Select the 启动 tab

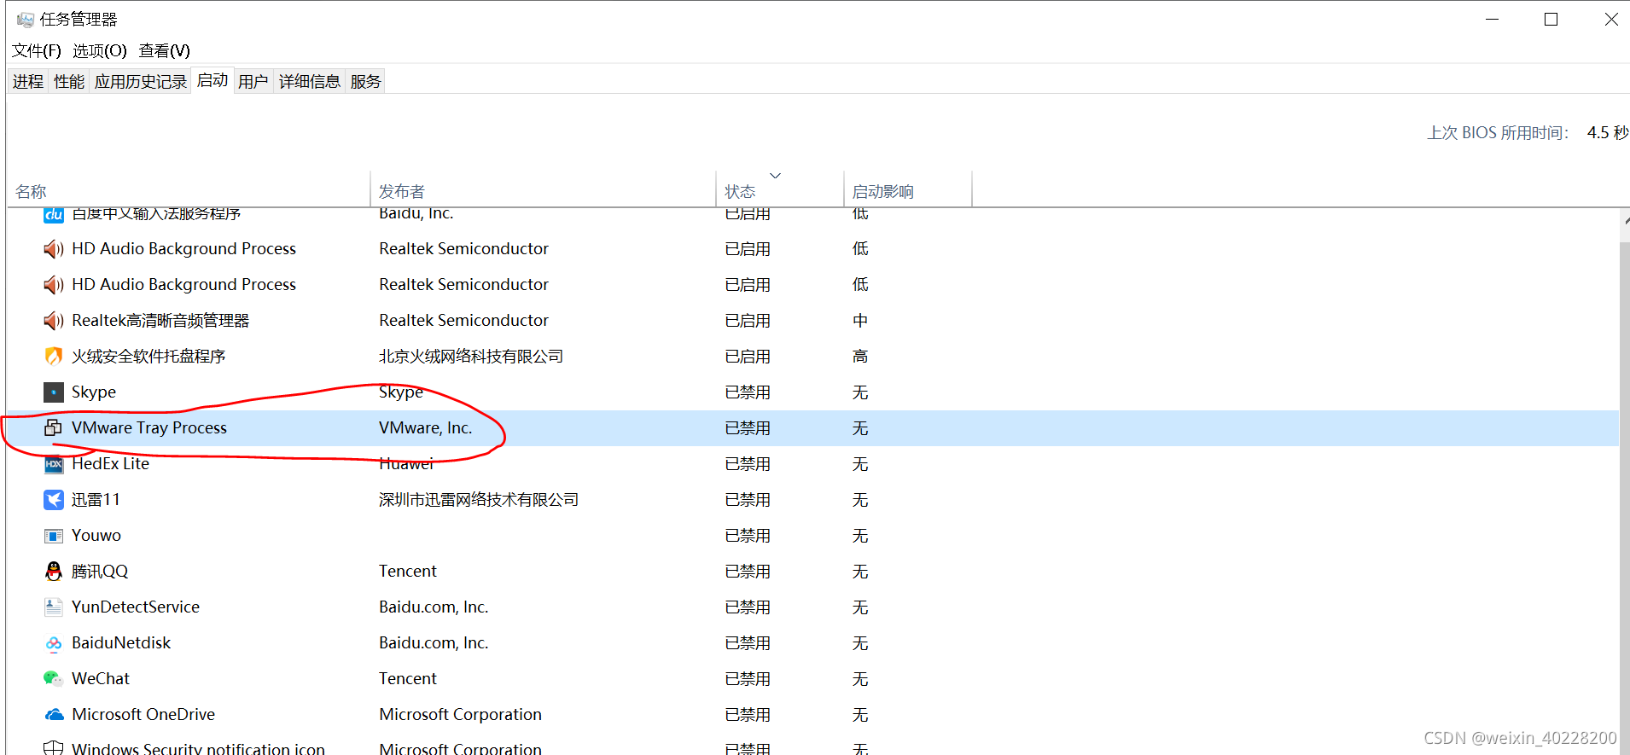212,80
